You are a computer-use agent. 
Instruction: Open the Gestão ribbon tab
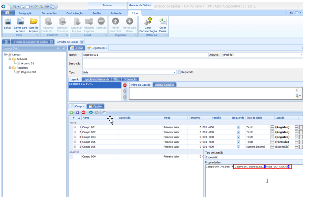[x=97, y=13]
